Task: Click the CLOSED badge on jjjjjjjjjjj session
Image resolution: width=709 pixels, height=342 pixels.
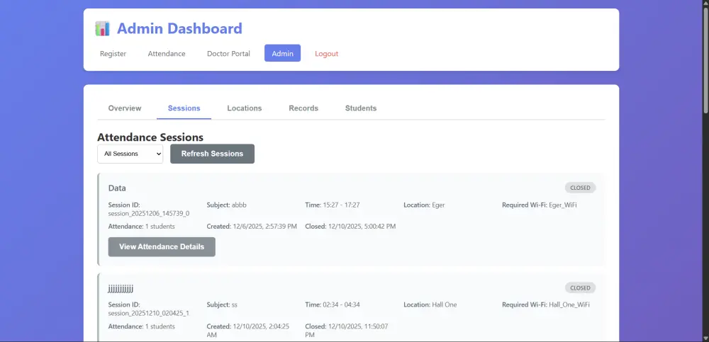Action: pos(580,287)
